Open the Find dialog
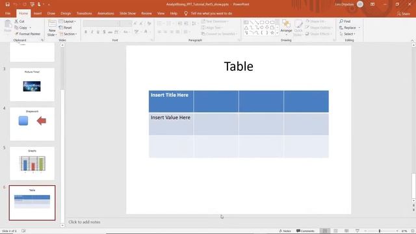 (345, 21)
